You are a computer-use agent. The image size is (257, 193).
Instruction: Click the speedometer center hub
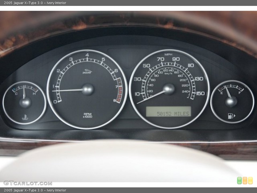pyautogui.click(x=169, y=89)
